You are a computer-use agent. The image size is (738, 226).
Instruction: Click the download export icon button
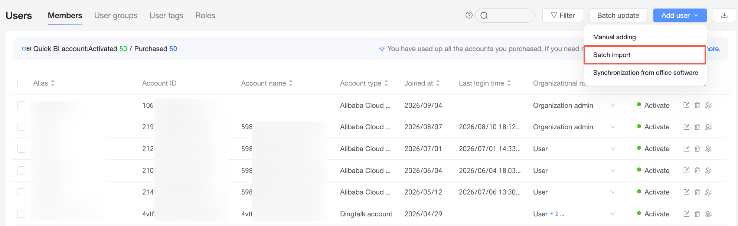click(x=724, y=16)
